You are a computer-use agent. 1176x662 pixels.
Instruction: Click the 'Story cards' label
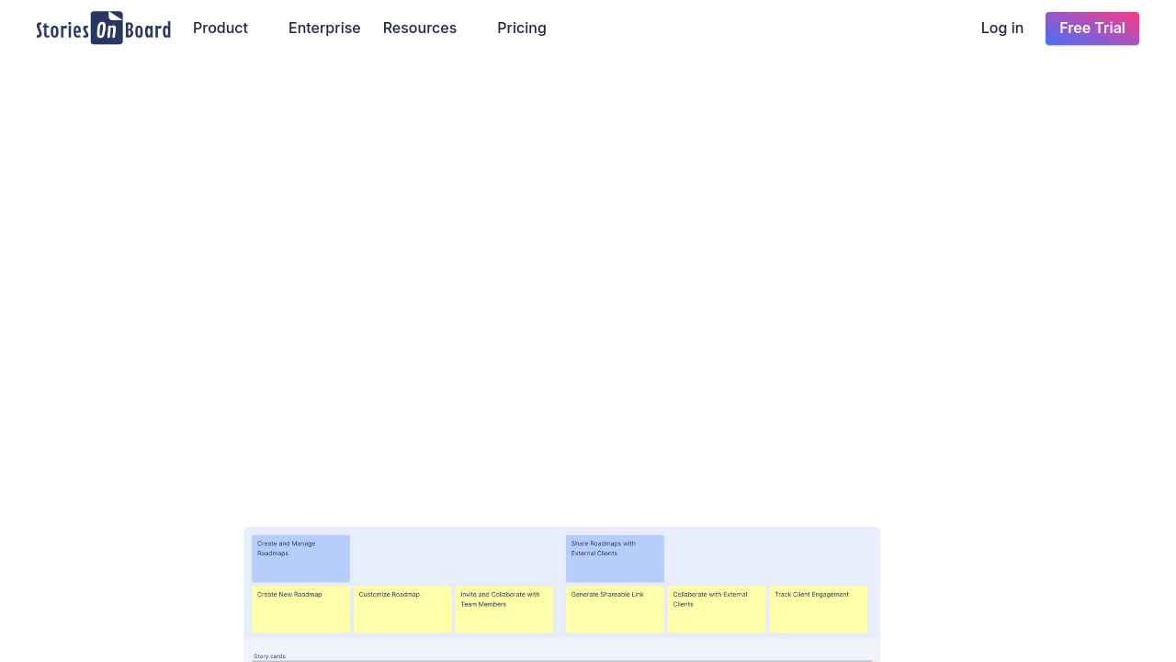pyautogui.click(x=269, y=656)
